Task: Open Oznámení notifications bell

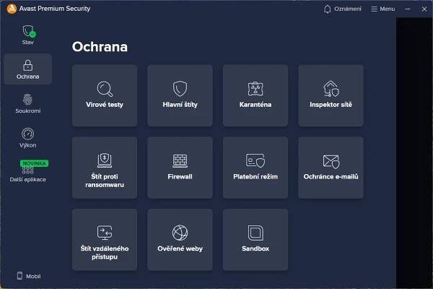Action: 342,9
